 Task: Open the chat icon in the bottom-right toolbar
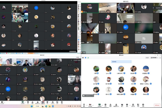coord(122,105)
